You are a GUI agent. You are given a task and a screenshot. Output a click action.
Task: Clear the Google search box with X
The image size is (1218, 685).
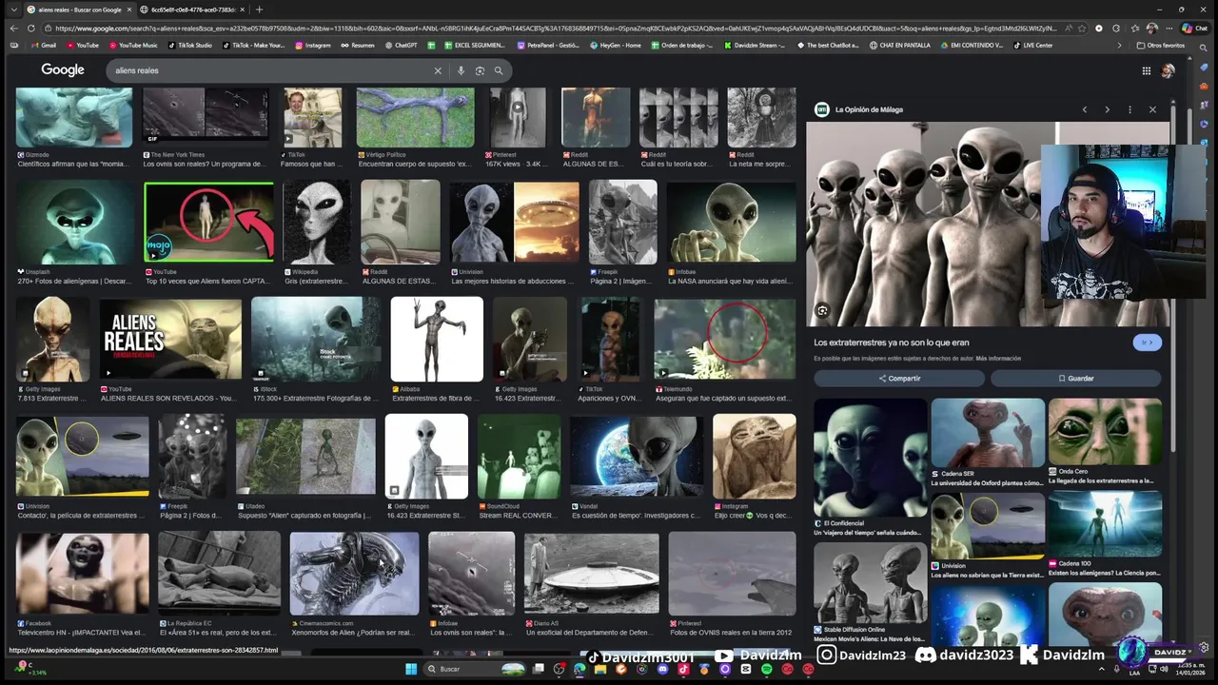coord(438,70)
